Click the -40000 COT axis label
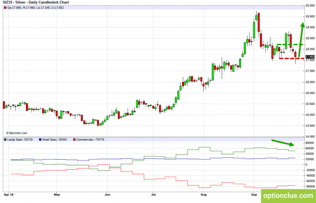316x203 pixels. pyautogui.click(x=310, y=175)
